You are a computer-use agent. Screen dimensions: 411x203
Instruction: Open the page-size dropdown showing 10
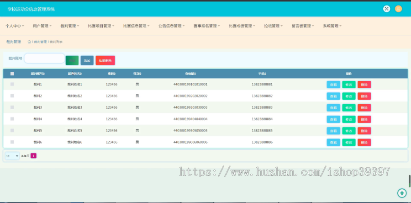point(12,156)
